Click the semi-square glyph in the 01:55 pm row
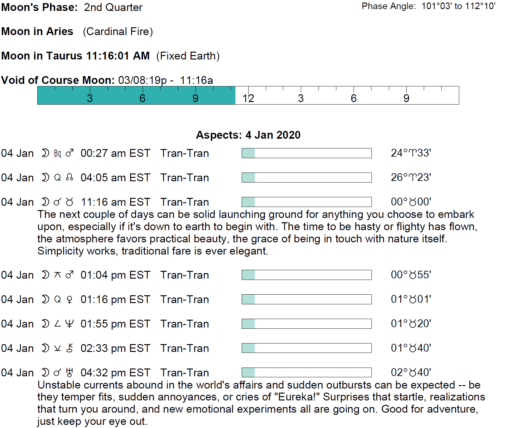Screen dimensions: 510x428 57,324
